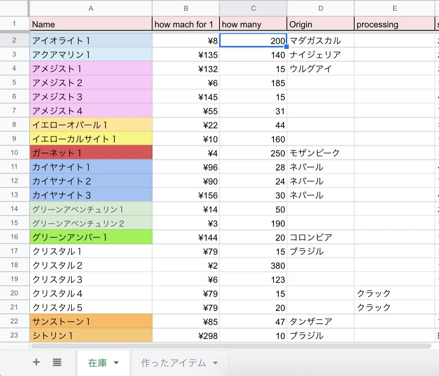Viewport: 439px width, 376px height.
Task: Select row 10 header
Action: pos(14,152)
